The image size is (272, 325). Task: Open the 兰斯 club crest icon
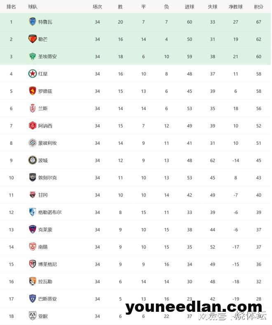32,108
